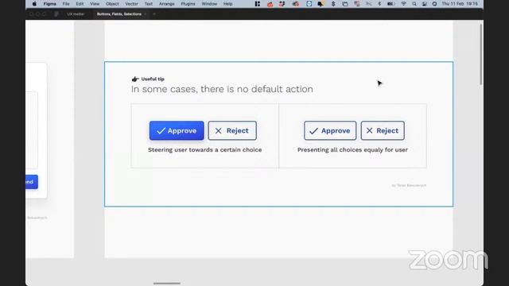This screenshot has width=509, height=286.
Task: Open the Window menu
Action: coord(209,4)
